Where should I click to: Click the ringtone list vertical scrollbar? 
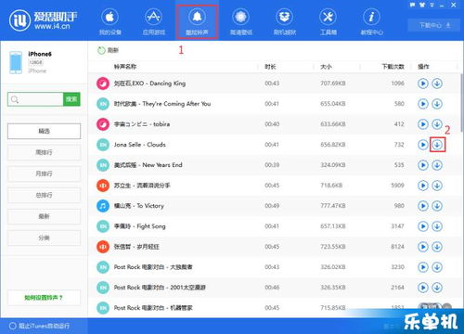(x=462, y=103)
